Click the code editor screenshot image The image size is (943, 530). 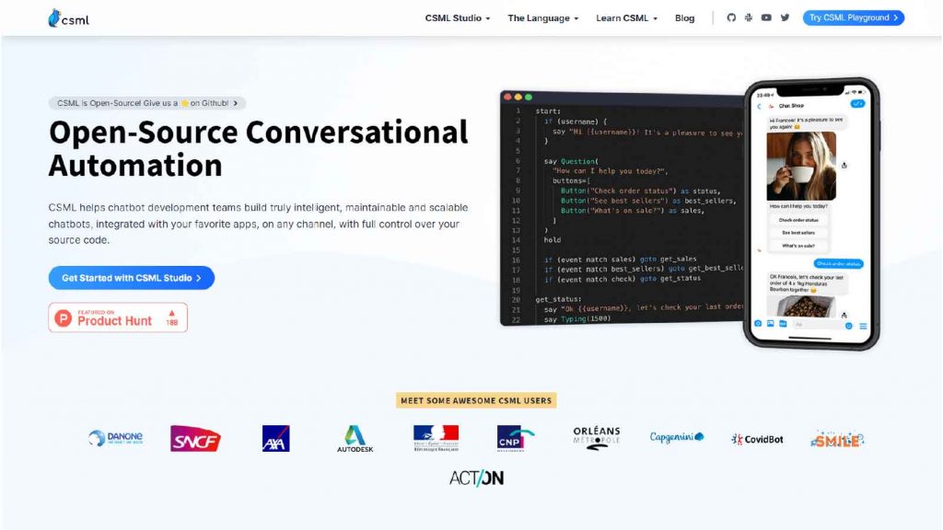tap(623, 208)
